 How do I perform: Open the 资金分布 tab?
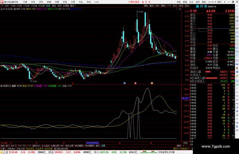tap(21, 149)
